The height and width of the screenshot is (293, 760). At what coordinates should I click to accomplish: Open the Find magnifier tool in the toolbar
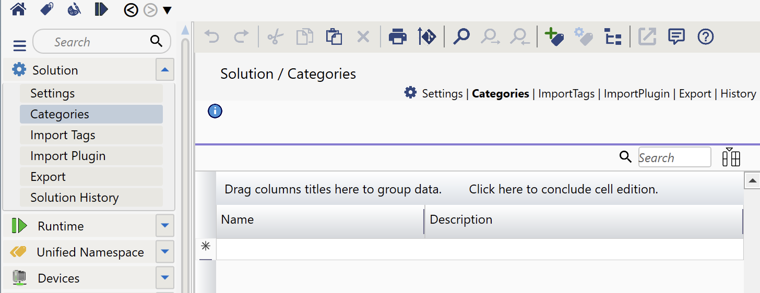pyautogui.click(x=461, y=36)
